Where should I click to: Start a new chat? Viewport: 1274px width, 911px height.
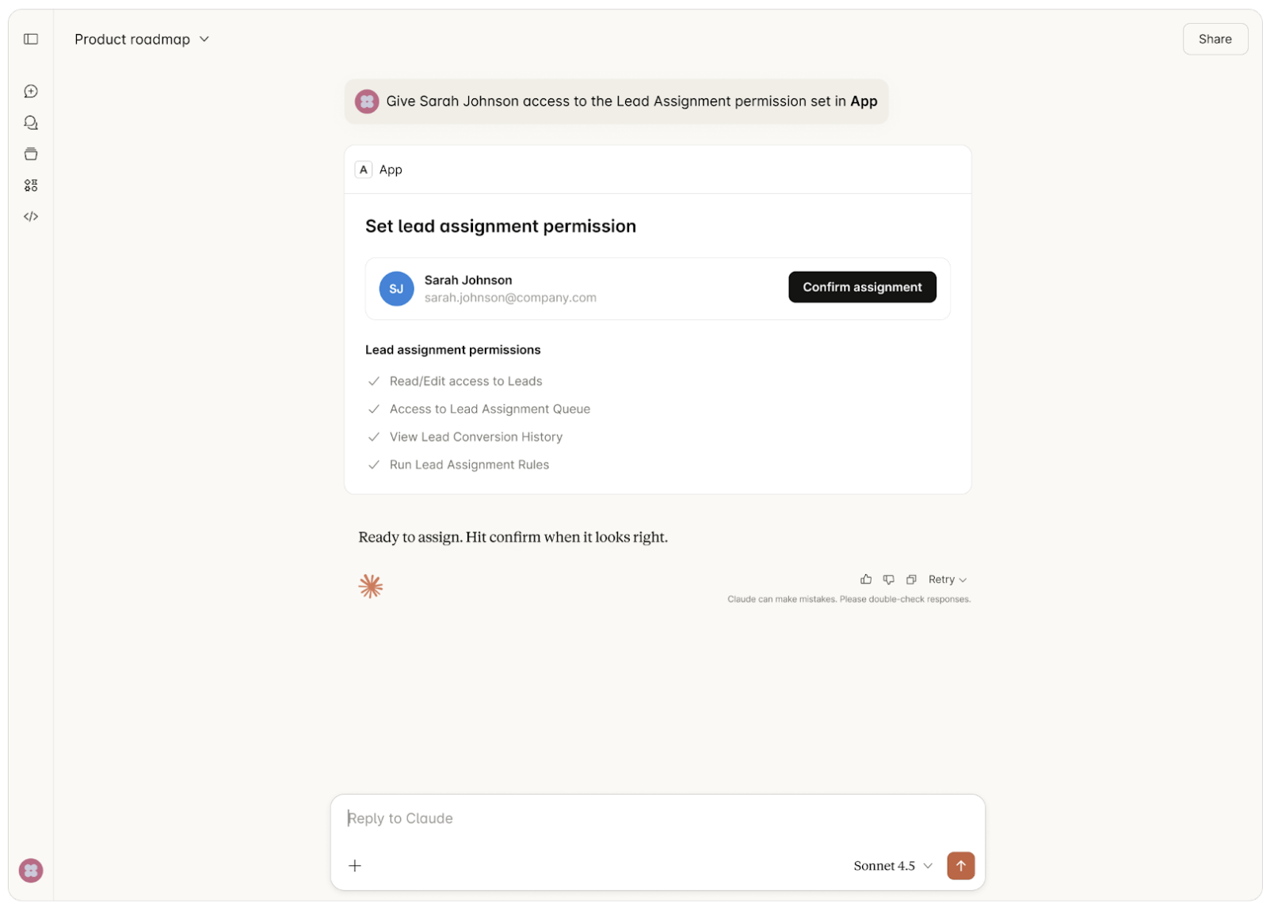coord(31,90)
